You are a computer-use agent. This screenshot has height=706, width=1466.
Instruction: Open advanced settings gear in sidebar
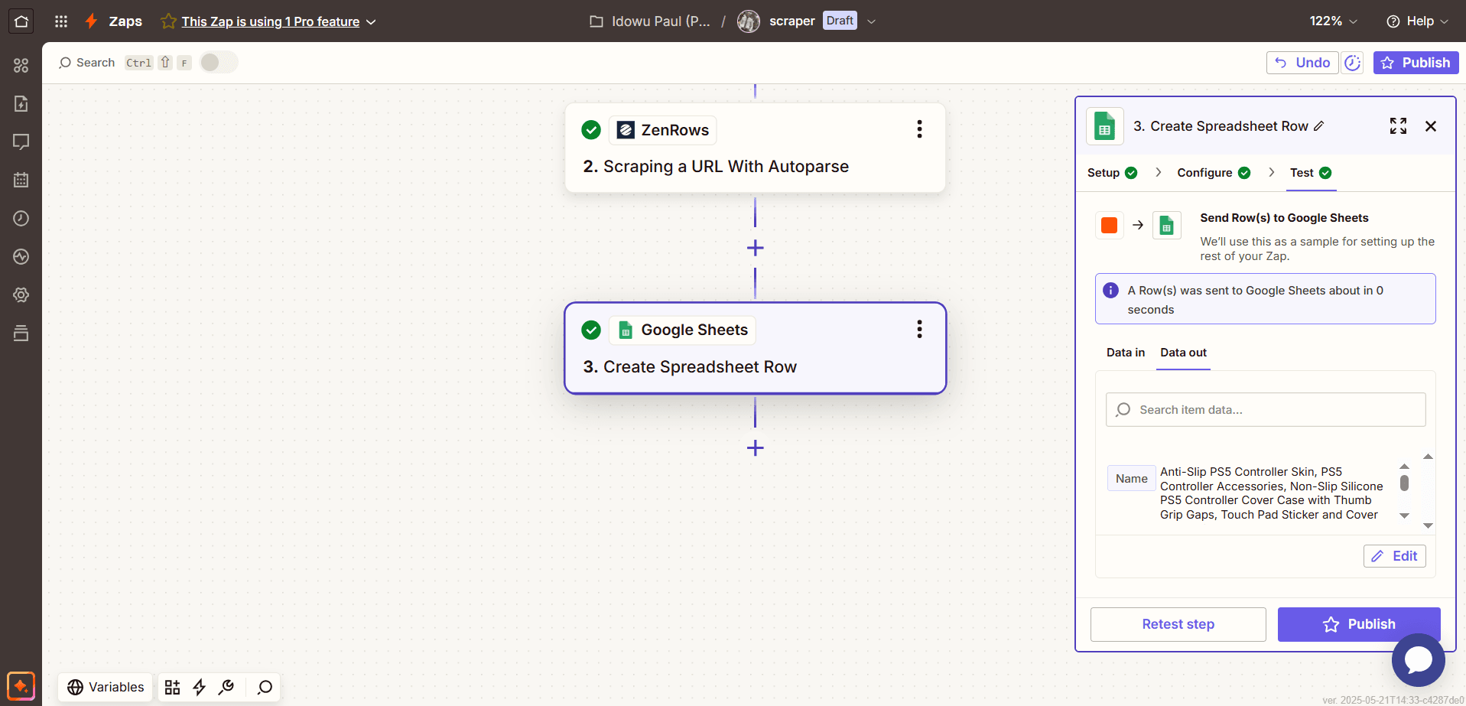(x=21, y=294)
